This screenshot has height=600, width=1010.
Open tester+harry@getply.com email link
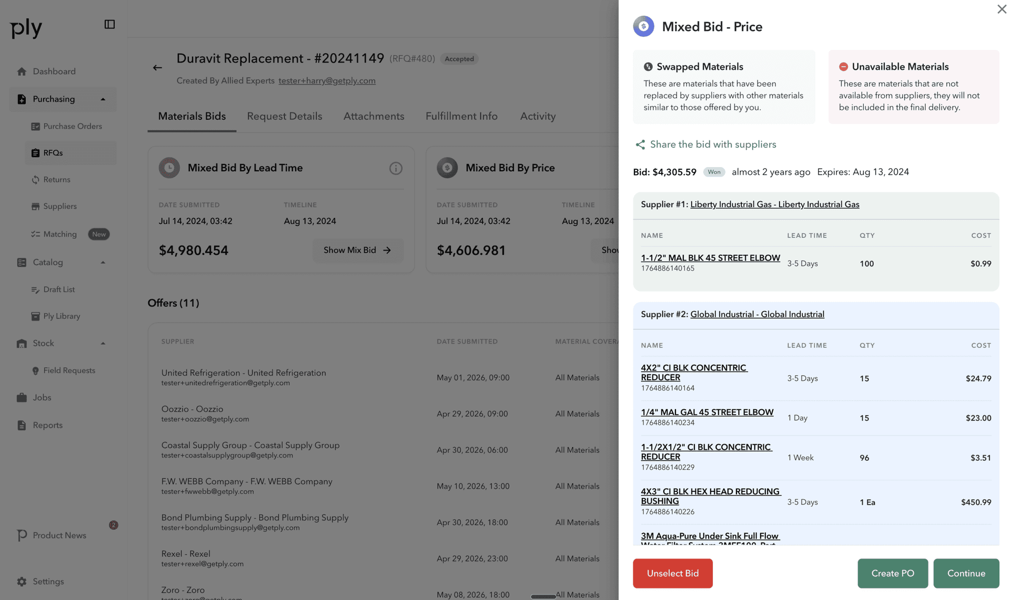(327, 81)
